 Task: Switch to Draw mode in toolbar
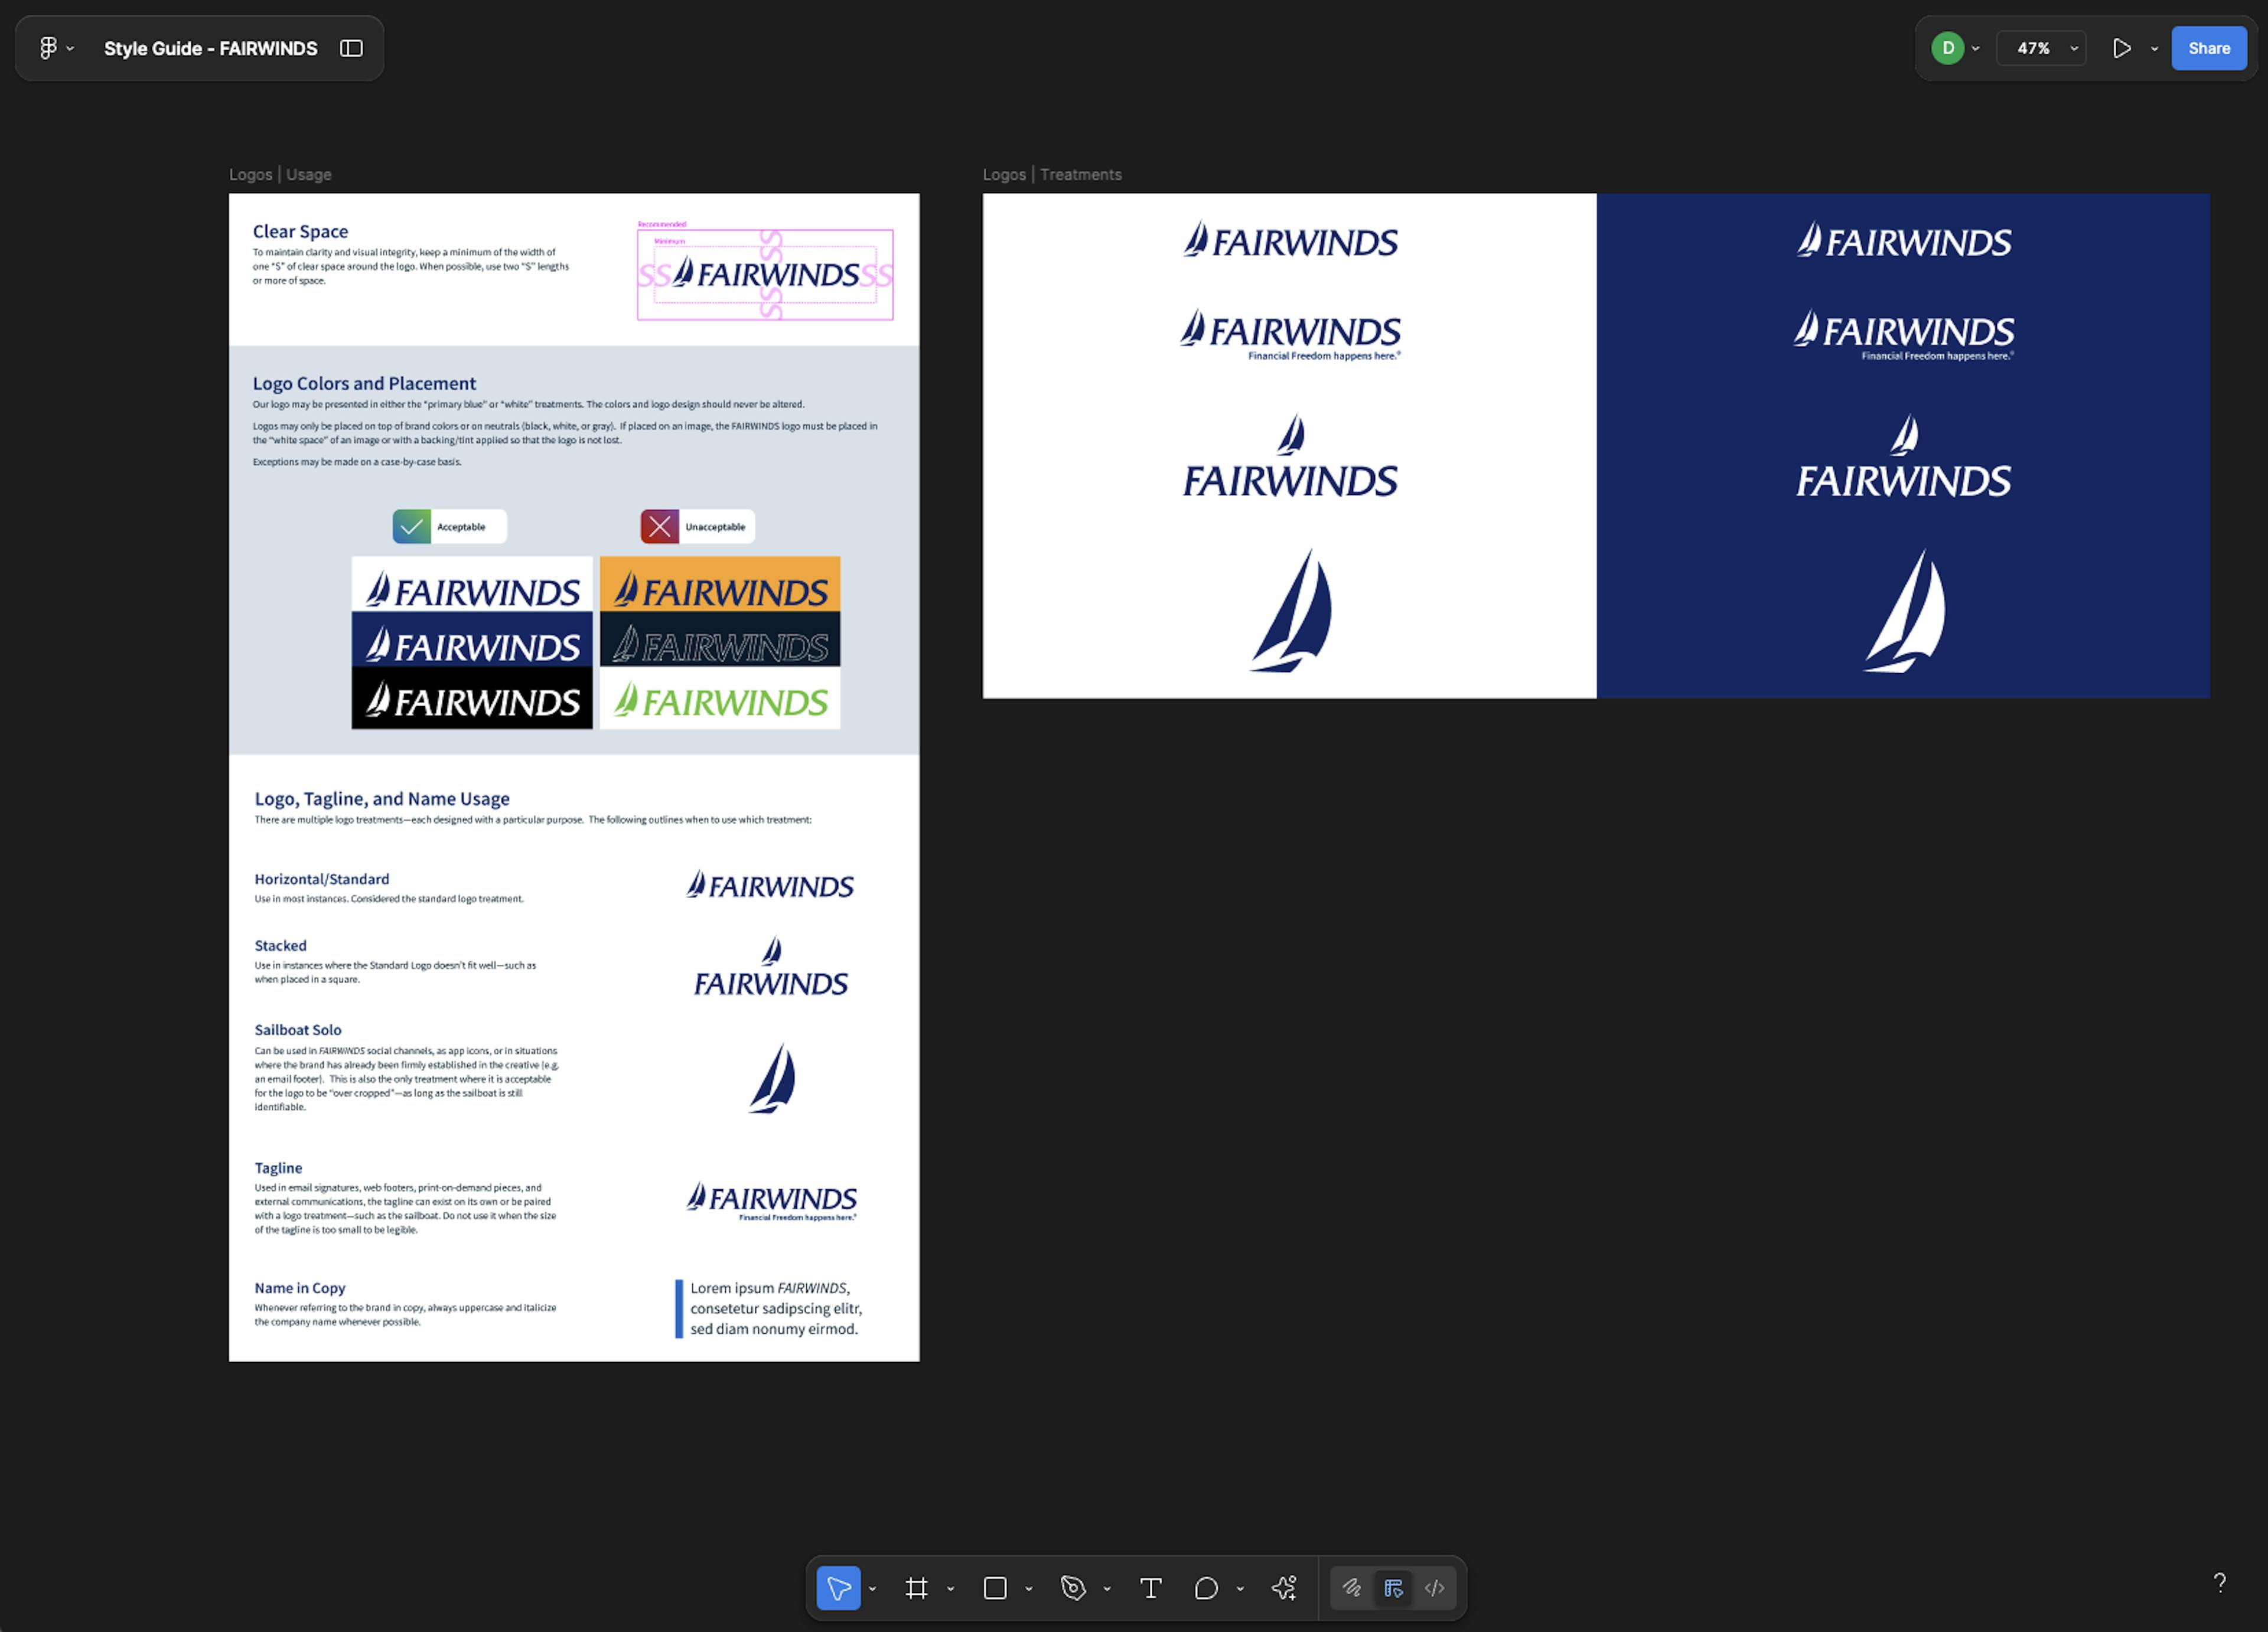1352,1588
